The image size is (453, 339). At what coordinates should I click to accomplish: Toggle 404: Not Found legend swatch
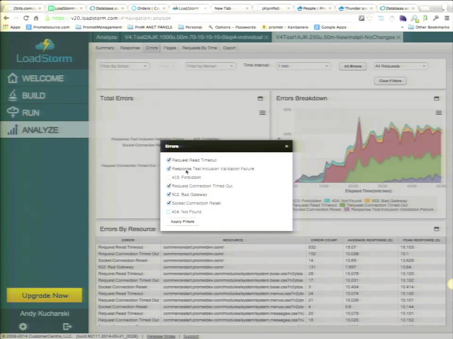[327, 201]
